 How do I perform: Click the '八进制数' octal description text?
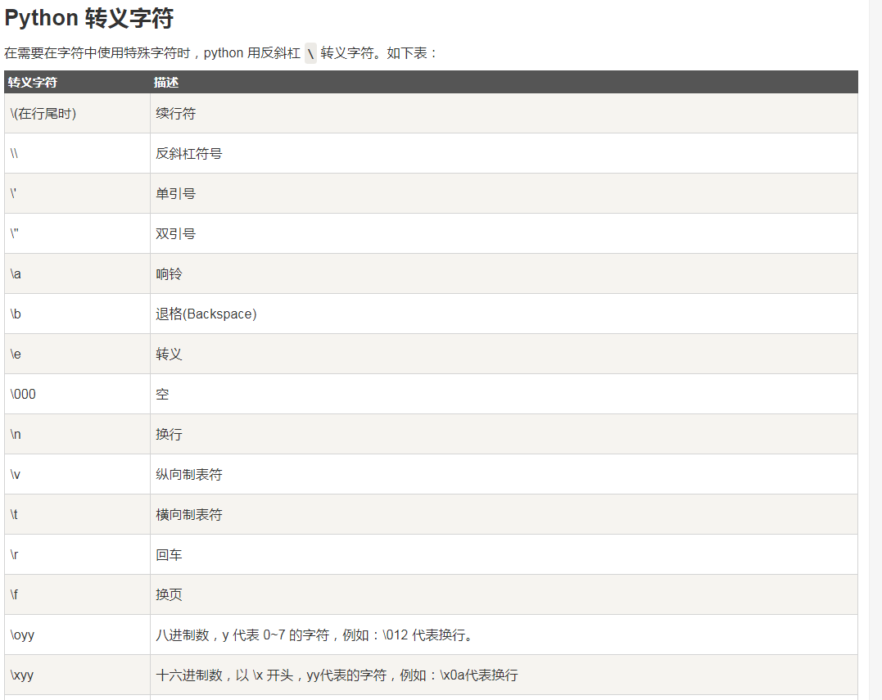(x=316, y=635)
